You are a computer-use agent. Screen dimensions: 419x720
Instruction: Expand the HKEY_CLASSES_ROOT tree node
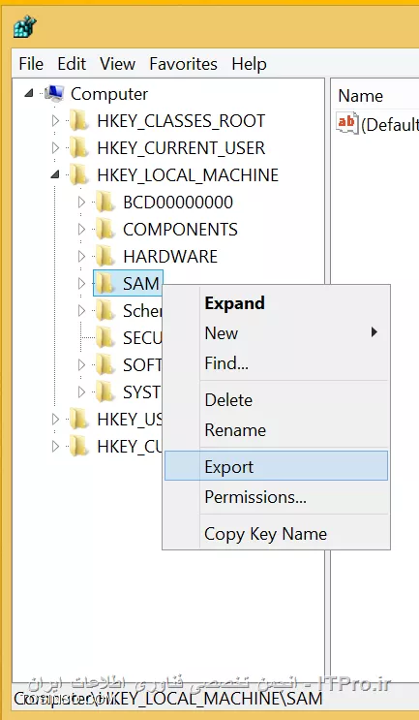55,121
